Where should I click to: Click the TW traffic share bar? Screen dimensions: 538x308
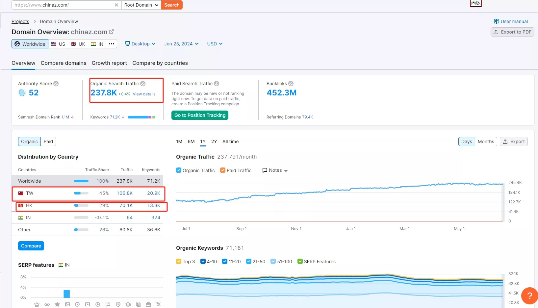[x=81, y=193]
